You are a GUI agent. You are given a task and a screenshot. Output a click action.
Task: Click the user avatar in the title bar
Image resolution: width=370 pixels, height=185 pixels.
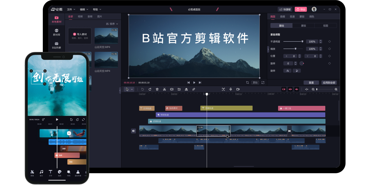pos(314,9)
